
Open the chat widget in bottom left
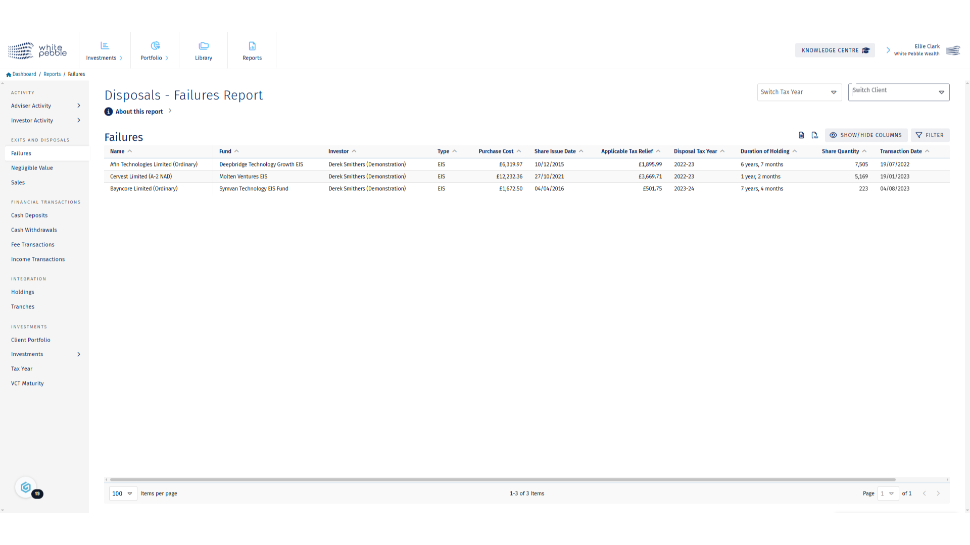click(26, 487)
